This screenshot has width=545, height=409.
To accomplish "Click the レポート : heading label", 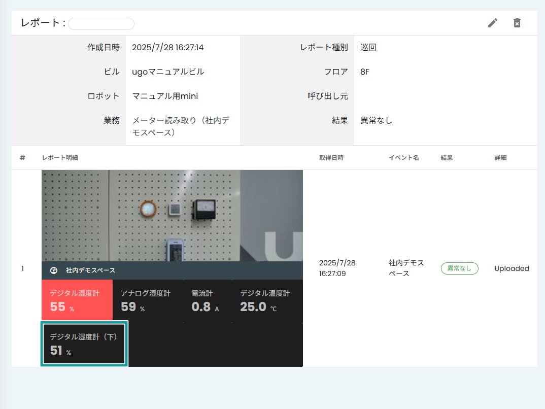I will click(43, 23).
